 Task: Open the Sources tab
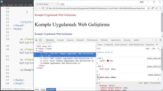click(x=70, y=40)
